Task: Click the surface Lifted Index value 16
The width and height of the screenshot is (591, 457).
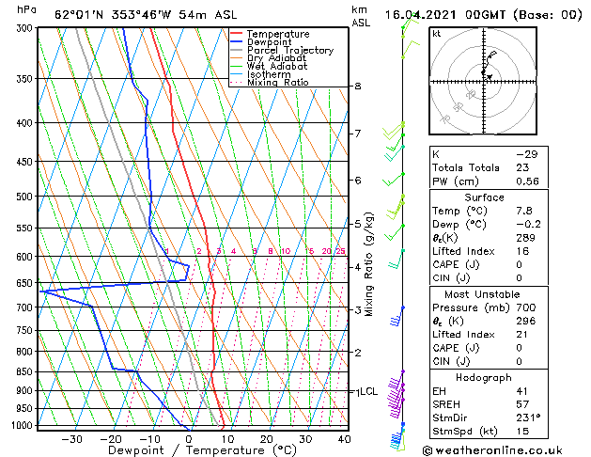Action: [522, 251]
